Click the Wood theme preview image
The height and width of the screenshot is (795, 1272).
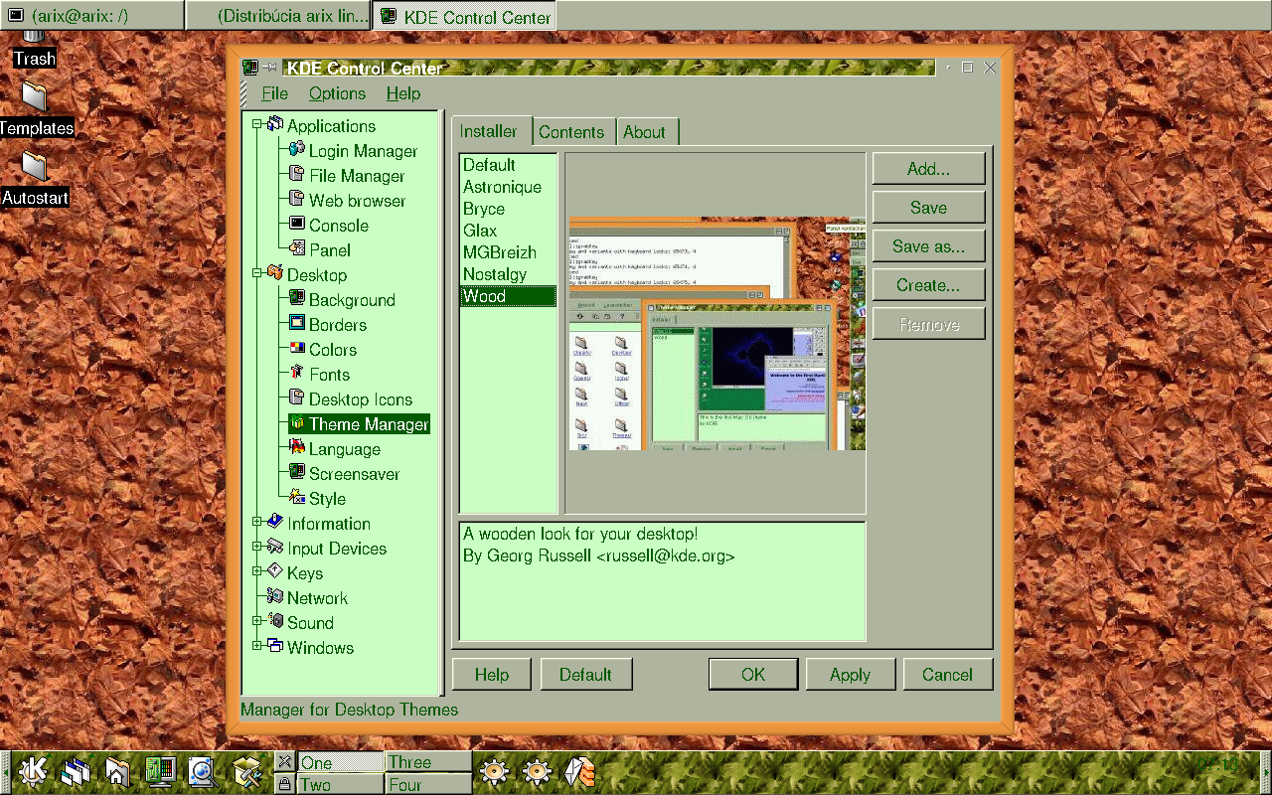[716, 334]
